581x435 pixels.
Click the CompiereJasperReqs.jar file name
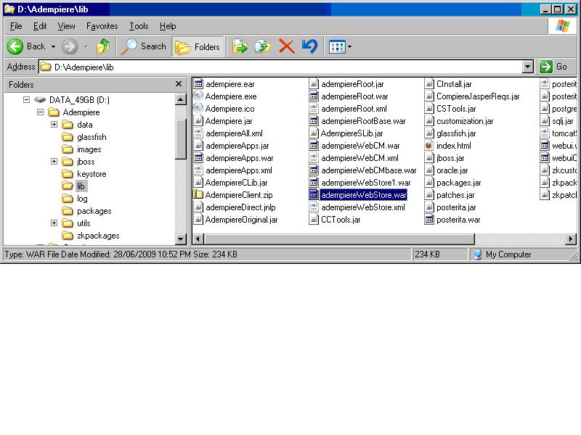[x=478, y=96]
